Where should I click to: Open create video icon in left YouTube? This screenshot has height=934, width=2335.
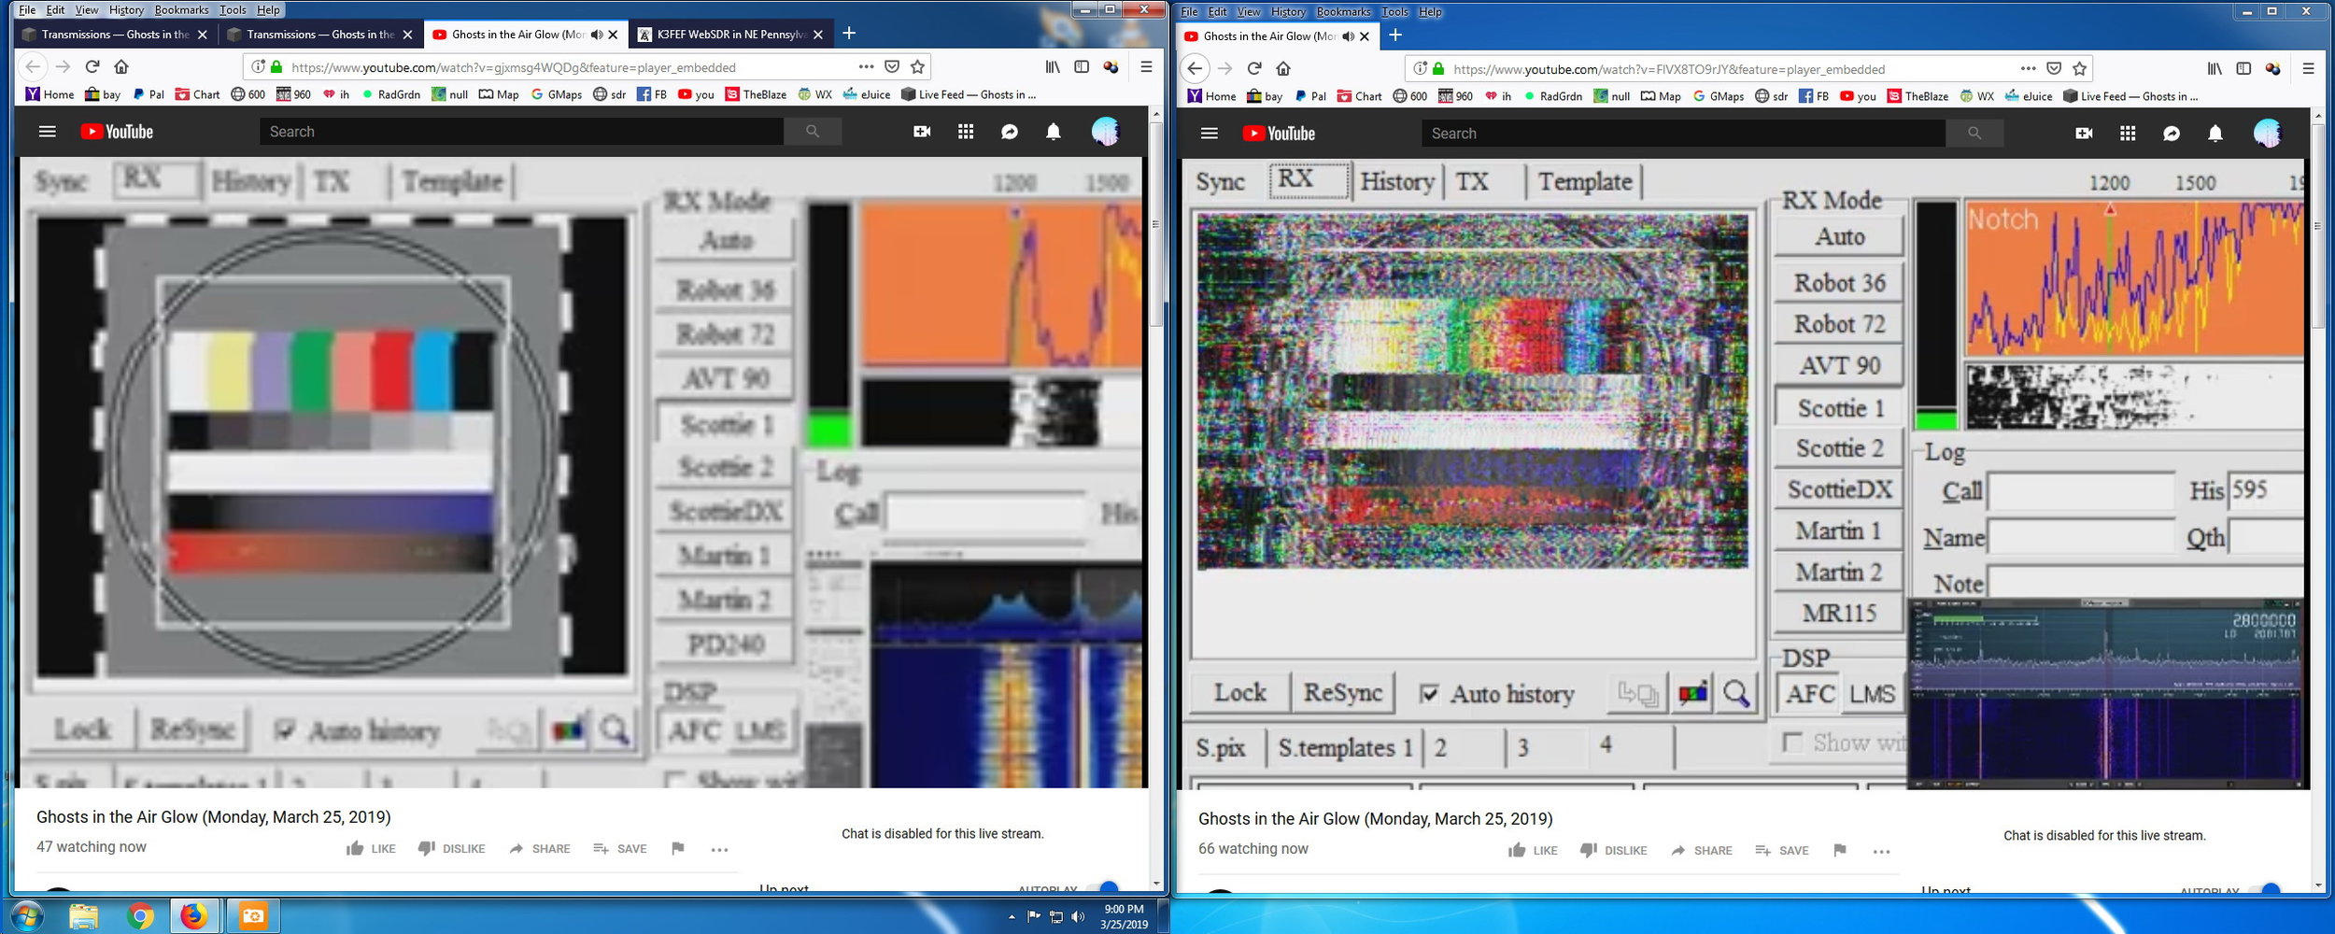coord(922,132)
